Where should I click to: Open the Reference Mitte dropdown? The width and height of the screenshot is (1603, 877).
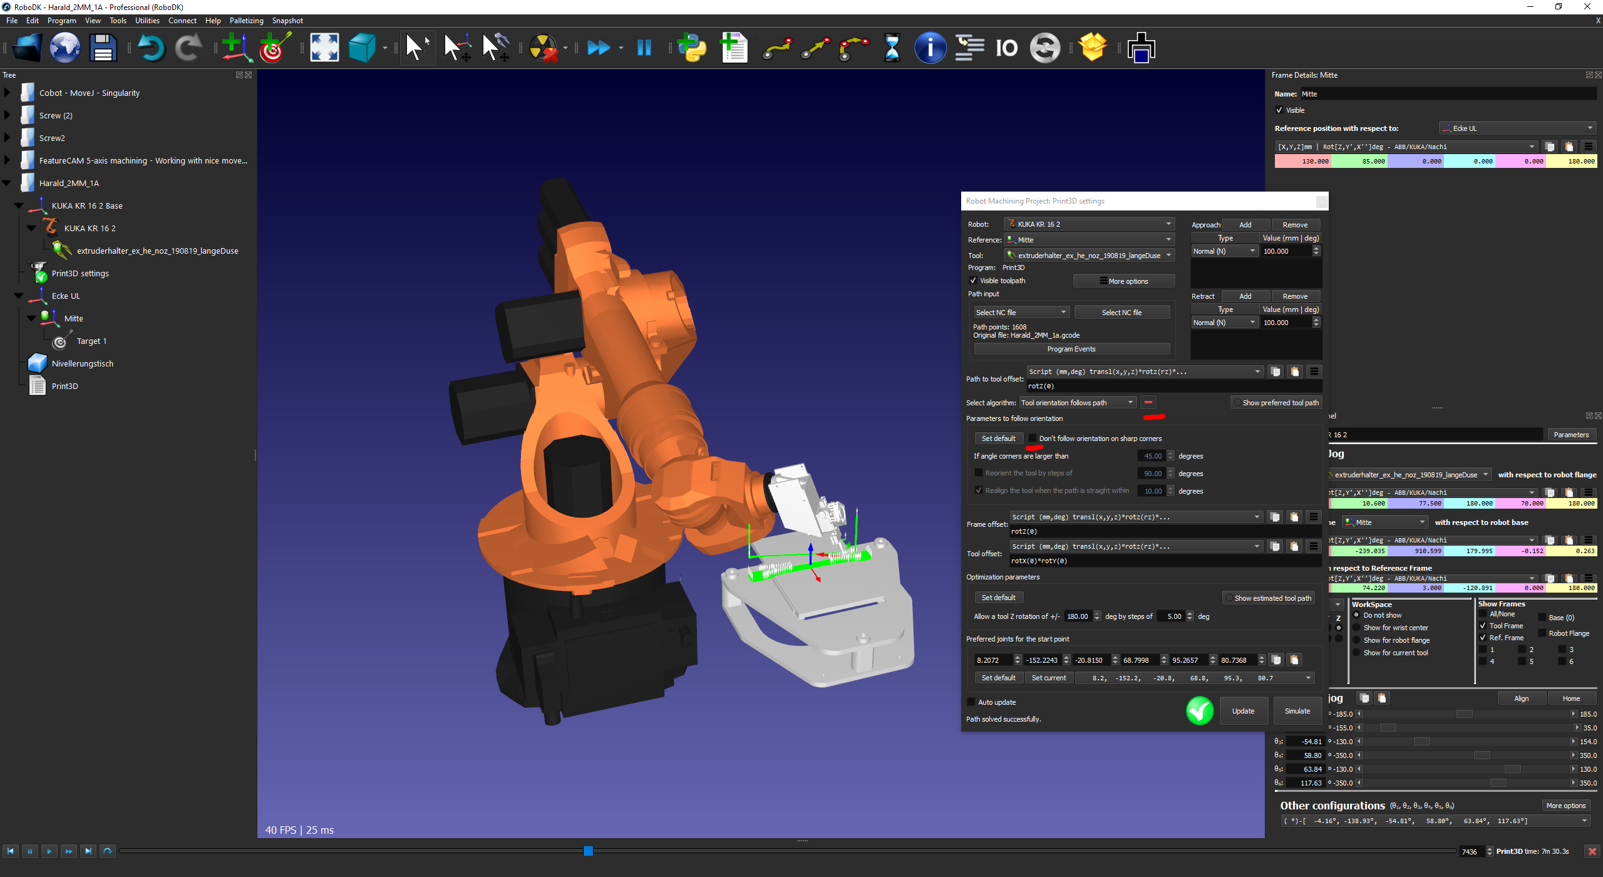click(x=1090, y=240)
